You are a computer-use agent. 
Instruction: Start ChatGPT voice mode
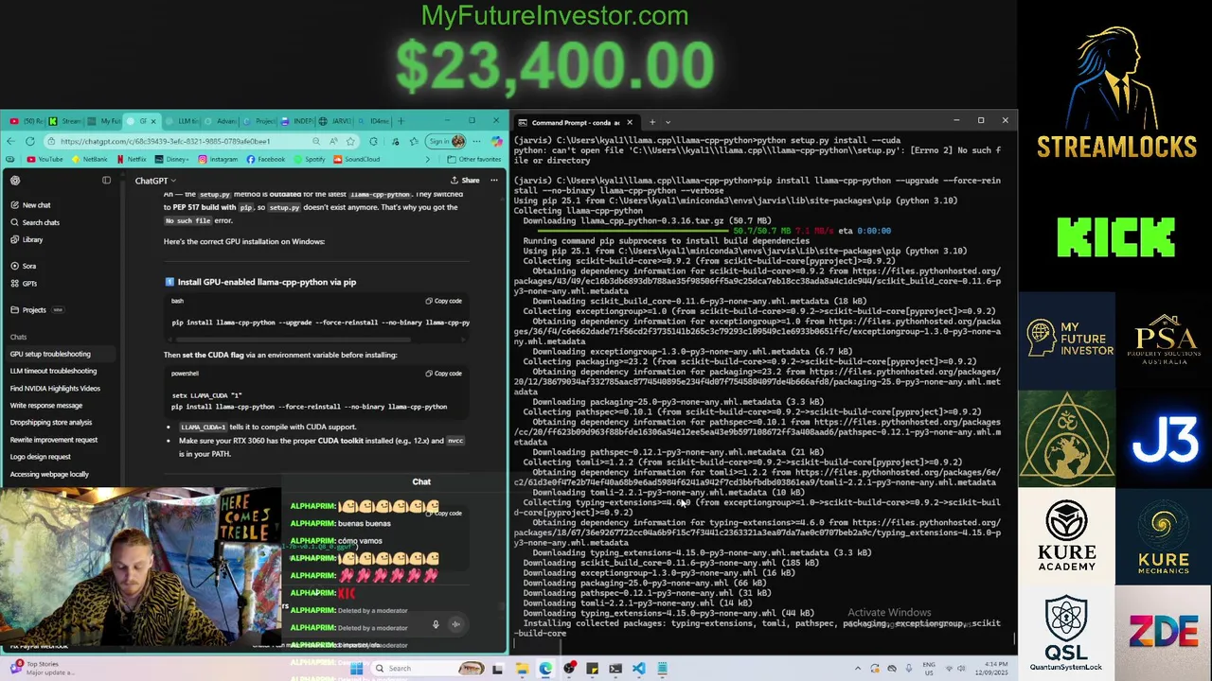(455, 624)
